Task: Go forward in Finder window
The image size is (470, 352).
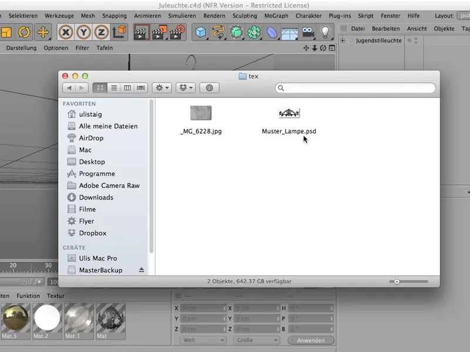Action: 82,87
